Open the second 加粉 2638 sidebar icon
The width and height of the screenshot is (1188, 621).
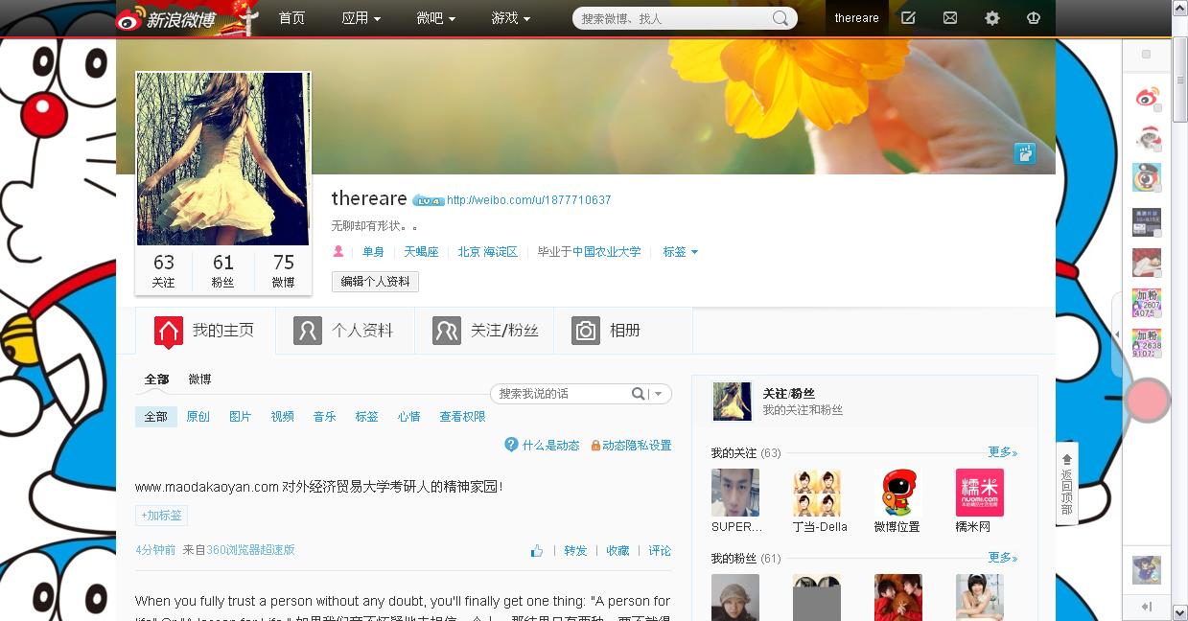pyautogui.click(x=1147, y=343)
